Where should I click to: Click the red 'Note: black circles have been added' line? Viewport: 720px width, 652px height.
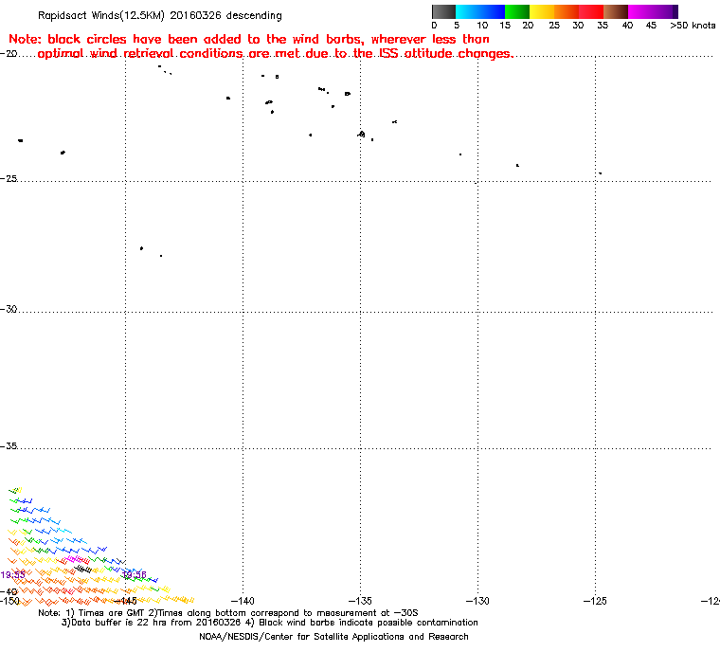pyautogui.click(x=249, y=39)
